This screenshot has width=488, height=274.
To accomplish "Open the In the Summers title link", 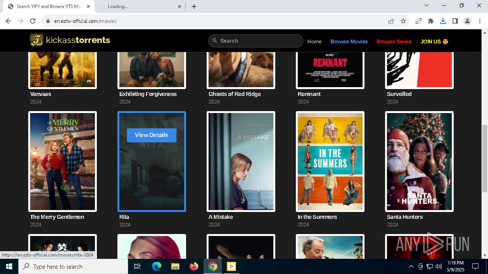I will tap(317, 217).
